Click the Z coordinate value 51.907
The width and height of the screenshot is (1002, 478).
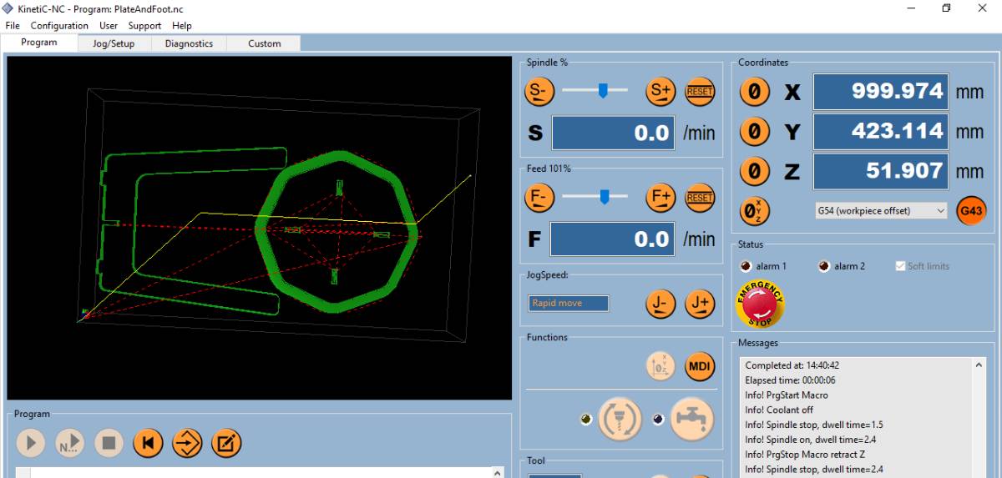[880, 171]
